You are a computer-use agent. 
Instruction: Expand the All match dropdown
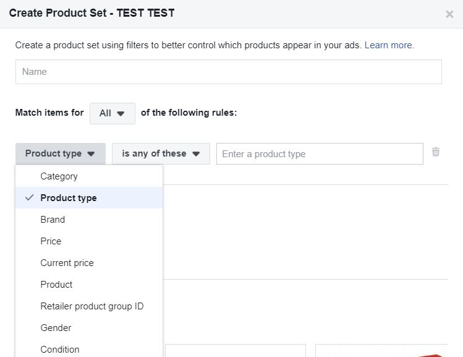(x=112, y=113)
